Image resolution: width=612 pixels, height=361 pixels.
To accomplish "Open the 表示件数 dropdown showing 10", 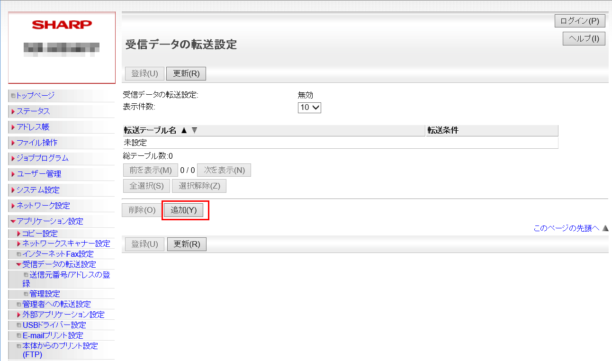I will pyautogui.click(x=309, y=108).
